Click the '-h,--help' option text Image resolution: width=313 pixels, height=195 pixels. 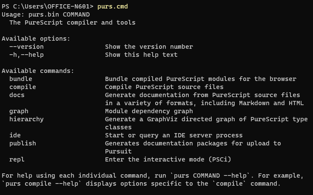point(26,55)
